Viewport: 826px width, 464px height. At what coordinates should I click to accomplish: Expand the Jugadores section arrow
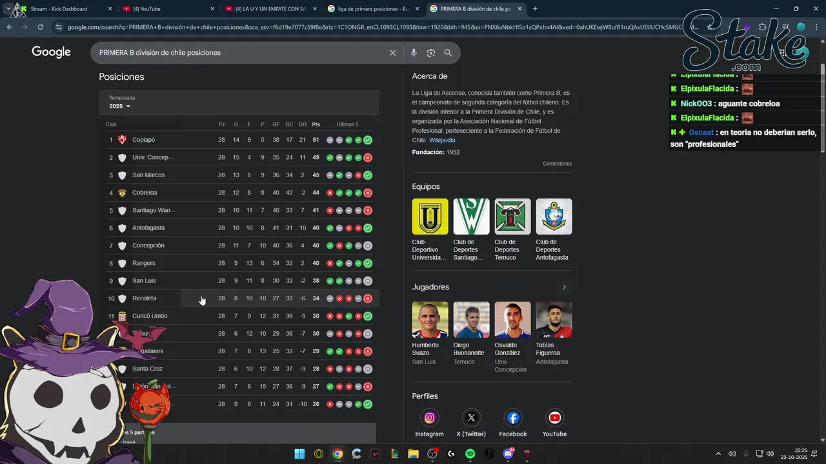tap(564, 287)
